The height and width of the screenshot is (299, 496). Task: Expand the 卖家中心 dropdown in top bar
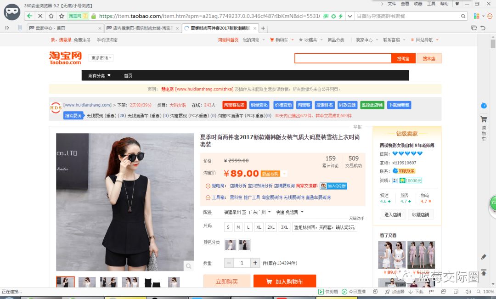(366, 40)
